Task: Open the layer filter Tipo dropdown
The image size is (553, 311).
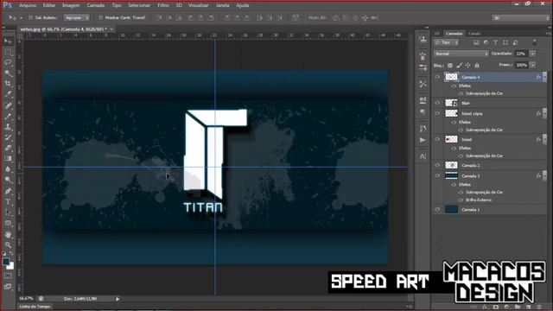Action: pyautogui.click(x=447, y=42)
